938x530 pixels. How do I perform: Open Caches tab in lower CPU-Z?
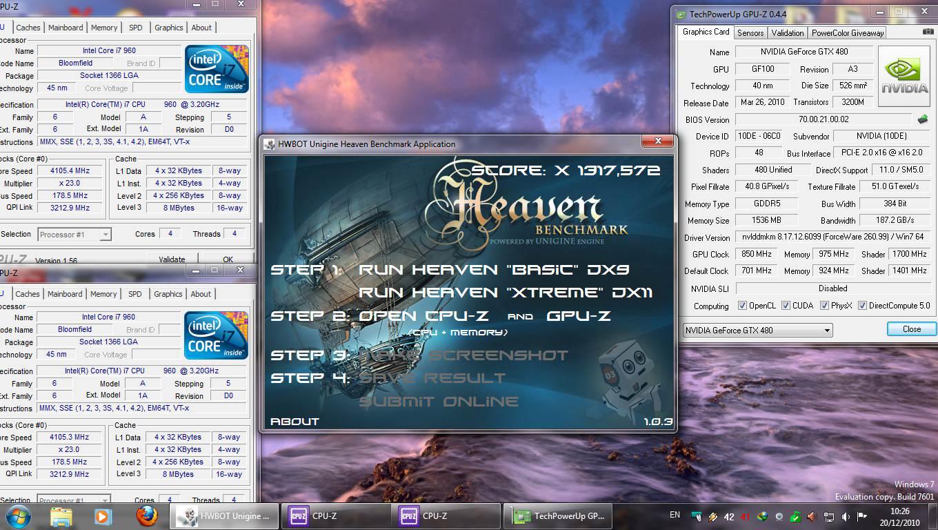click(x=28, y=294)
